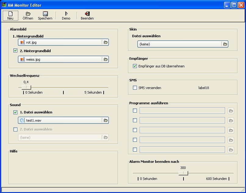
Task: Browse folder for fourth program row
Action: click(231, 140)
